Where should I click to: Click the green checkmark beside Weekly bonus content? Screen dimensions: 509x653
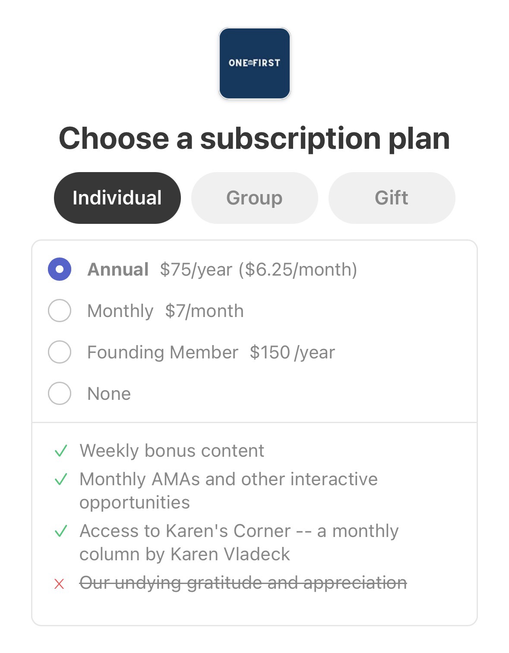(60, 451)
